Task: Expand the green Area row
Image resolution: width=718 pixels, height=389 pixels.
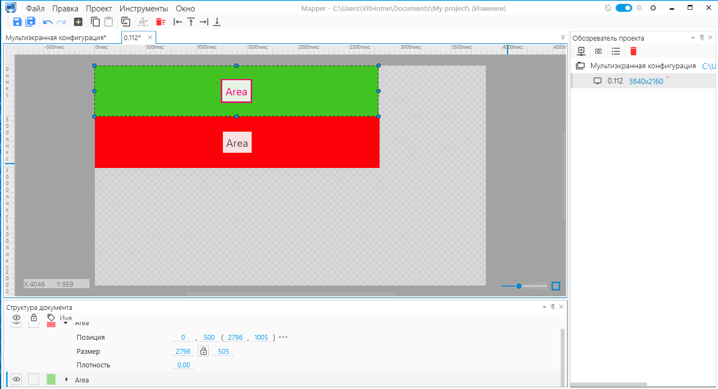Action: [x=67, y=379]
